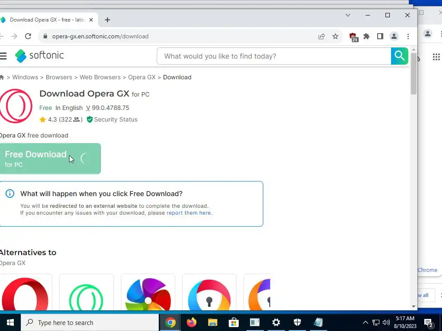Open the Browsers breadcrumb link
442x331 pixels.
coord(59,77)
